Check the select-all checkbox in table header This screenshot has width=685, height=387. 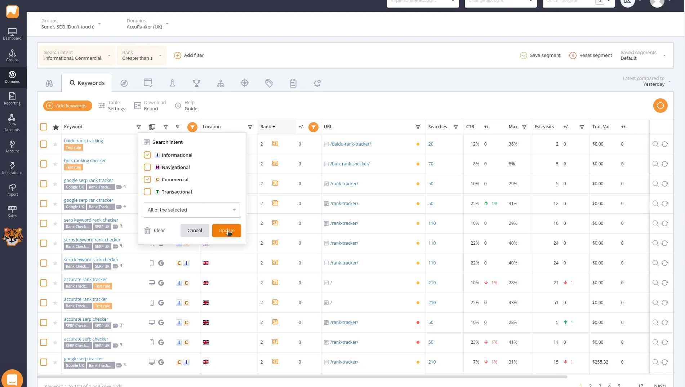tap(43, 126)
